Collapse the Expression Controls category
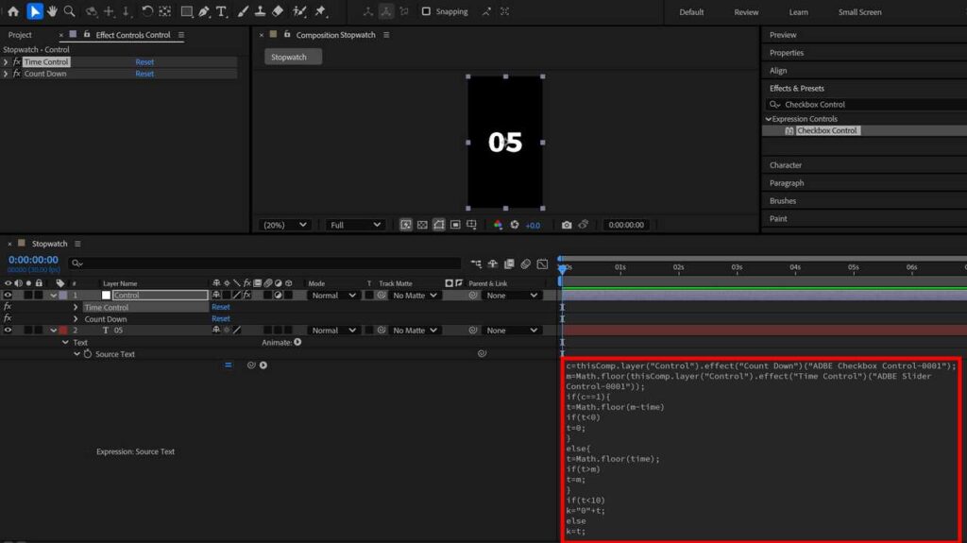Viewport: 967px width, 543px height. click(769, 118)
